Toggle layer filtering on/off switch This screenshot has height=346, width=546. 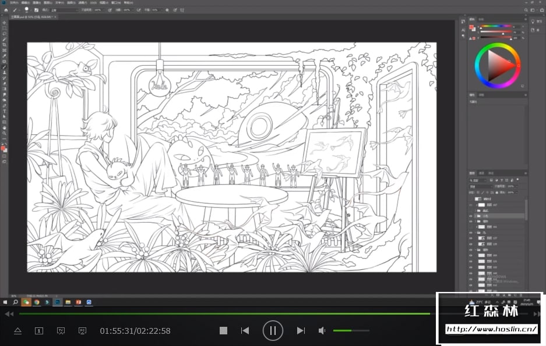coord(517,179)
